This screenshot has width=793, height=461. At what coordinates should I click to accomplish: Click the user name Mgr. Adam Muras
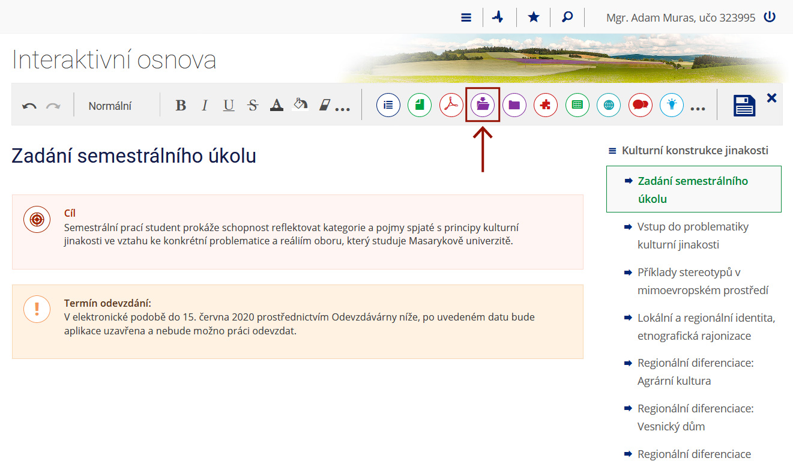point(681,18)
